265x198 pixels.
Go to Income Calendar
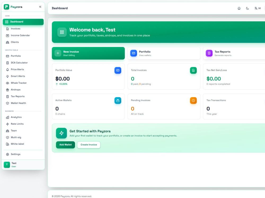(x=23, y=35)
